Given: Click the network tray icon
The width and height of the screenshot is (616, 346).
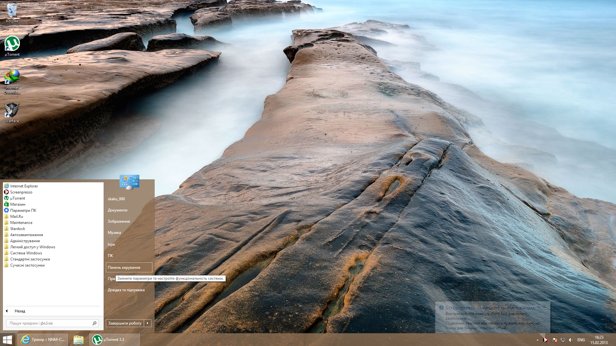Looking at the screenshot, I should coord(562,340).
